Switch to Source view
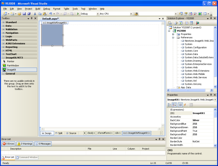The height and width of the screenshot is (166, 218). 71,133
